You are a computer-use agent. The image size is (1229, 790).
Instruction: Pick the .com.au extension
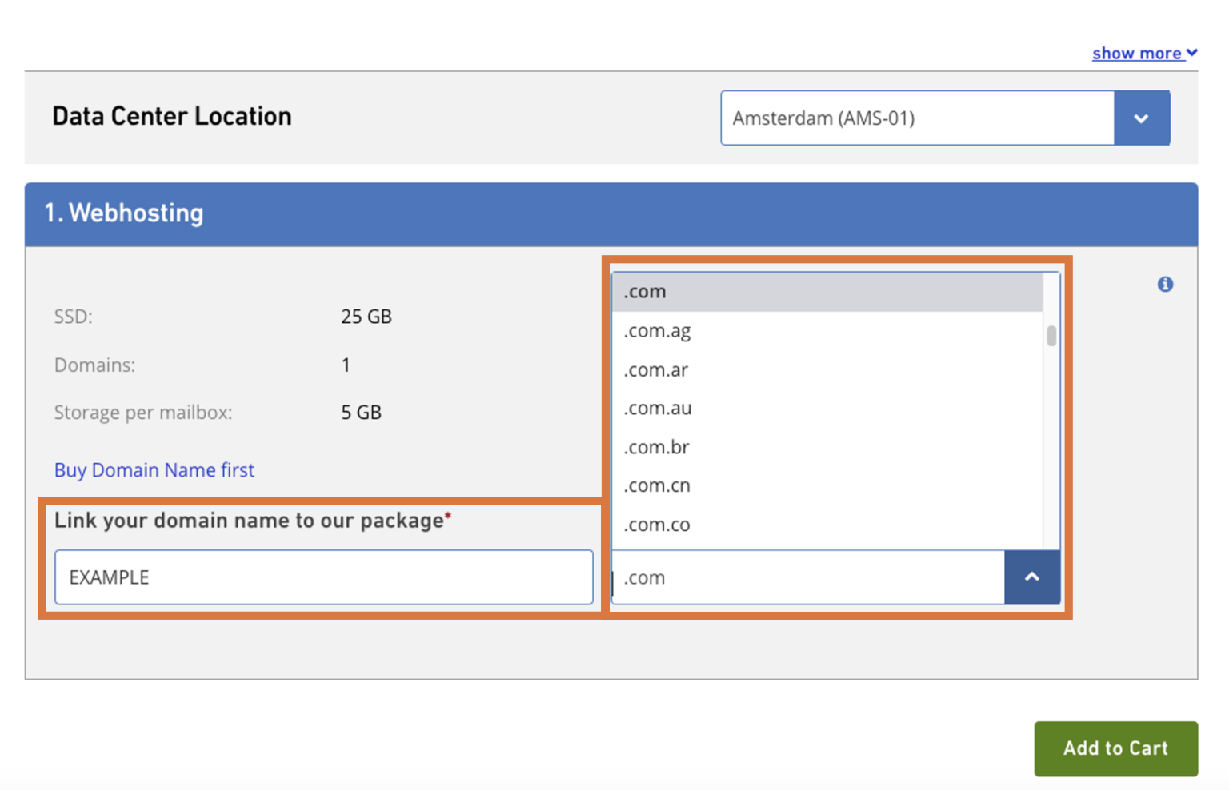[x=827, y=408]
